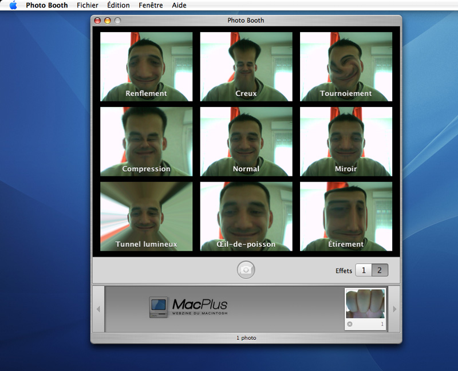Select the Normal effect preview
Viewport: 458px width, 371px height.
(x=246, y=141)
